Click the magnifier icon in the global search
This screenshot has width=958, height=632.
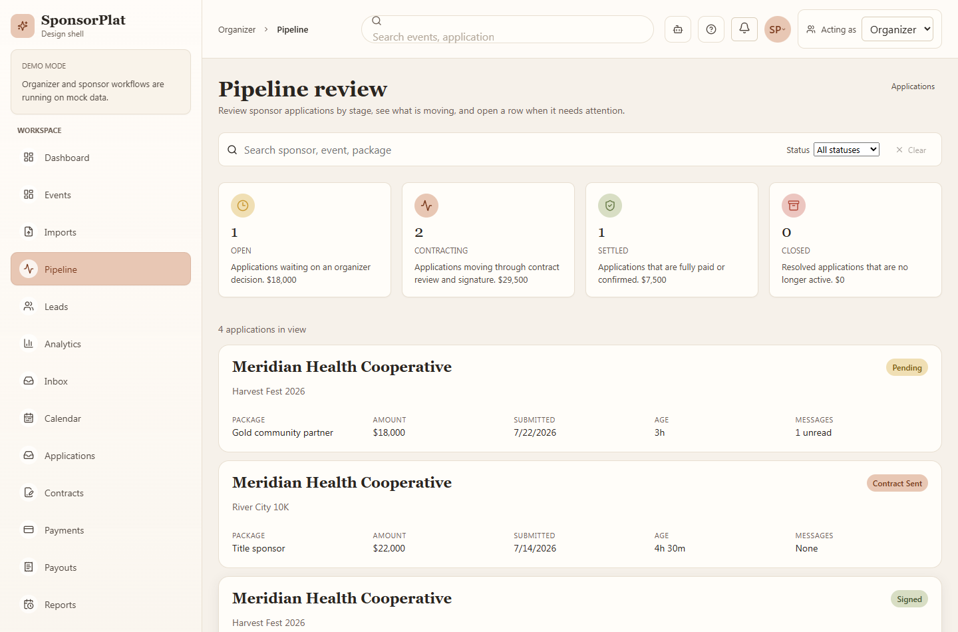point(377,21)
